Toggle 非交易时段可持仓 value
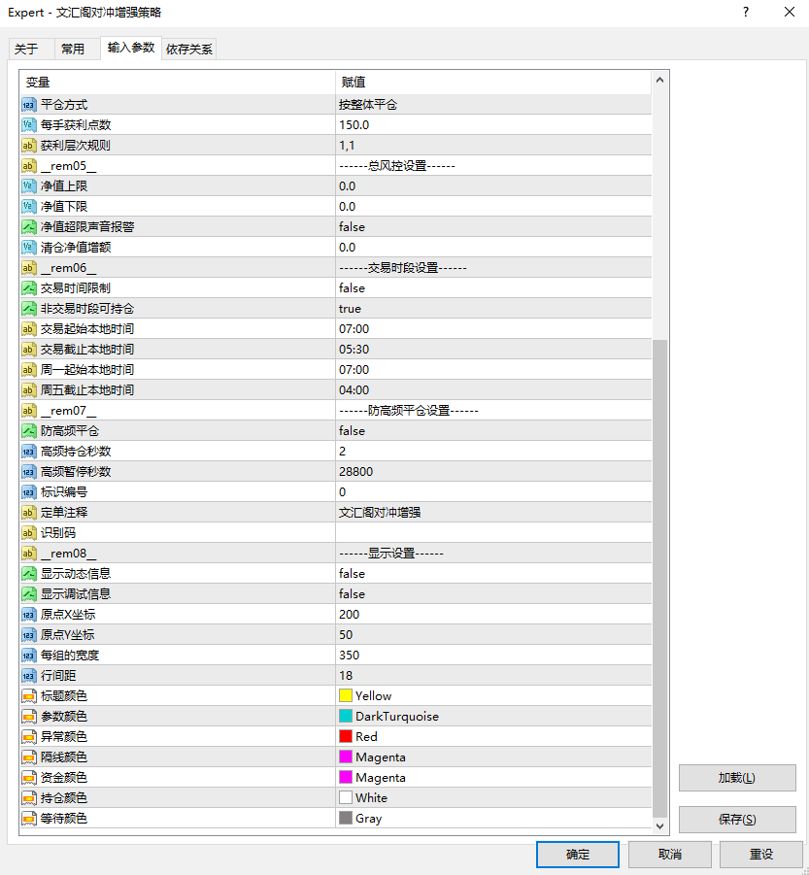The height and width of the screenshot is (875, 809). [x=486, y=307]
